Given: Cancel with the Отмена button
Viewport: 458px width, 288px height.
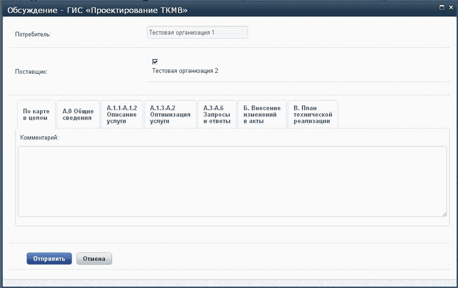Looking at the screenshot, I should click(94, 259).
